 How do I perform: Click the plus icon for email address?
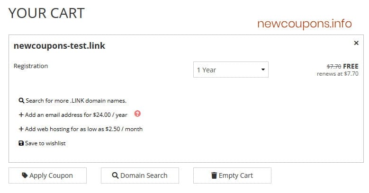coord(21,115)
